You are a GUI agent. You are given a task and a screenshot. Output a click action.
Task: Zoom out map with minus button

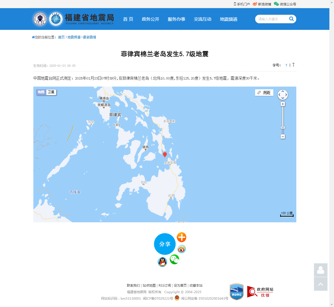pos(283,137)
